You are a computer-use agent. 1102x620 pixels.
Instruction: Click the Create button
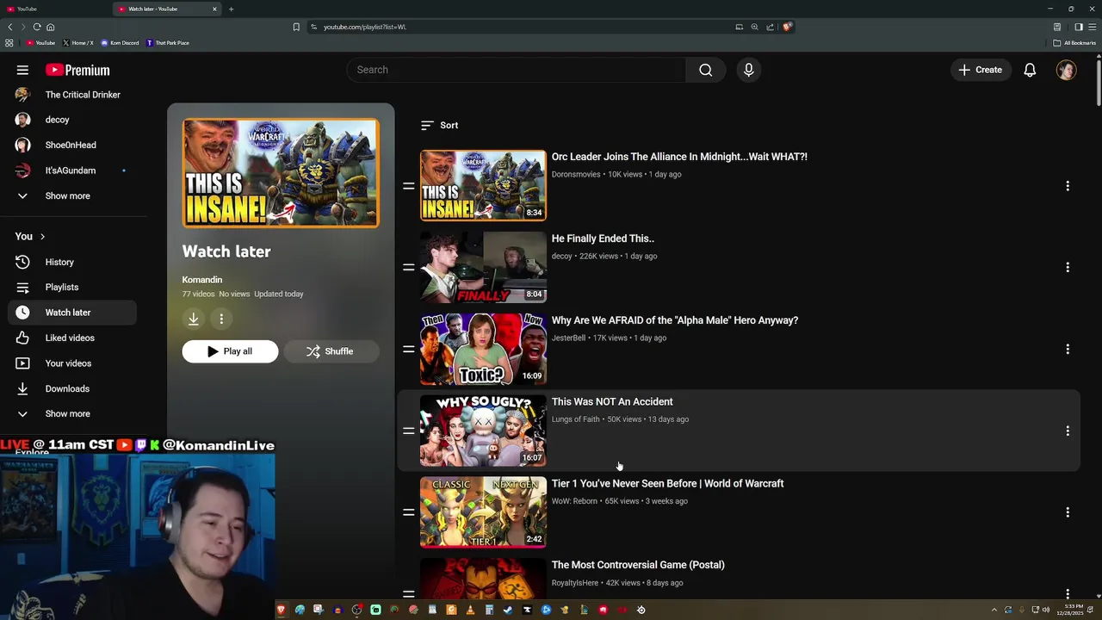point(981,70)
